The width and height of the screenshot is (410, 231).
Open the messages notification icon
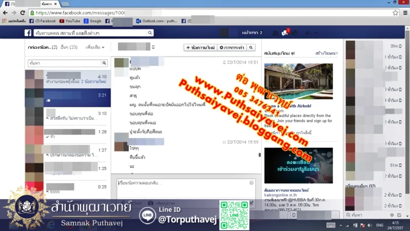click(285, 33)
